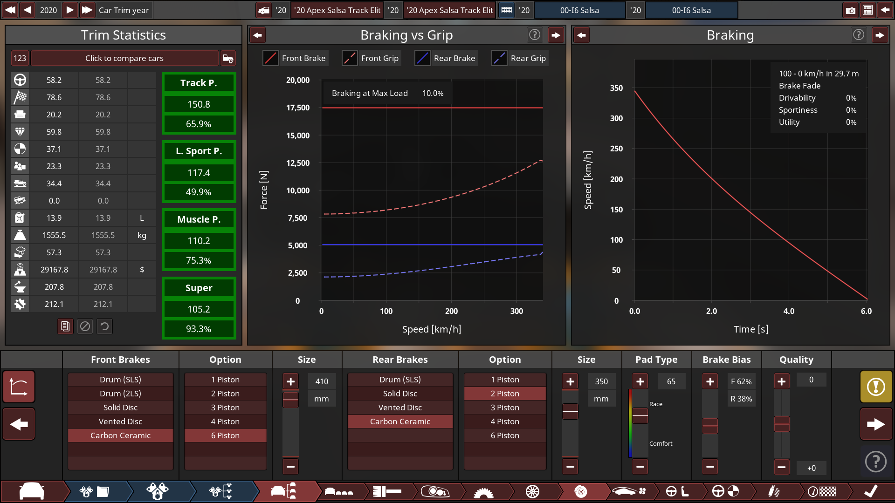The width and height of the screenshot is (895, 503).
Task: Switch Braking graph to next graph
Action: [x=880, y=35]
